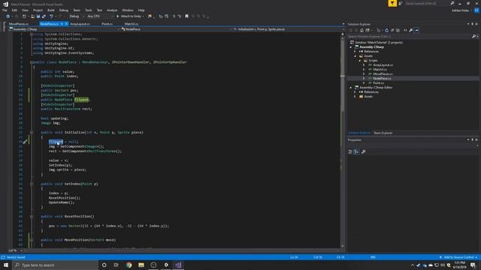The width and height of the screenshot is (481, 270).
Task: Open the Analyze menu
Action: click(112, 10)
